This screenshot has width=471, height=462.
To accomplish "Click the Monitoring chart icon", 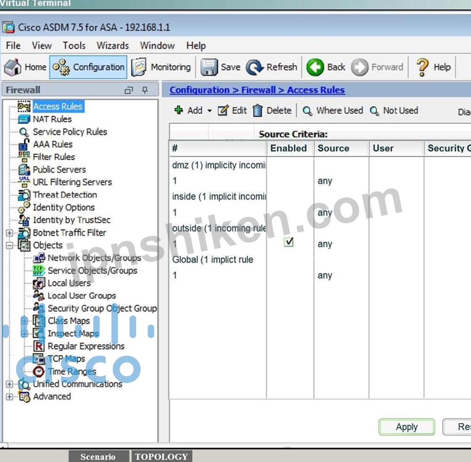I will tap(139, 67).
